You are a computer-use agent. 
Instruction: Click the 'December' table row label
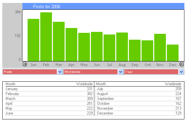[105, 113]
